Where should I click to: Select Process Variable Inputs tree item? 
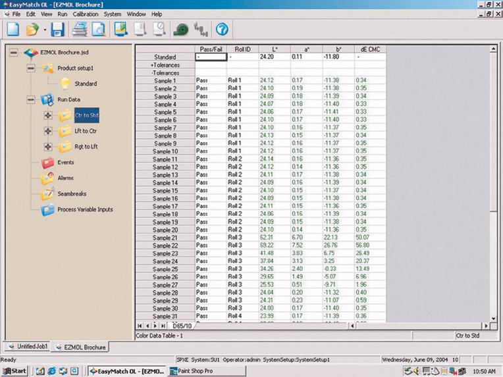coord(85,209)
